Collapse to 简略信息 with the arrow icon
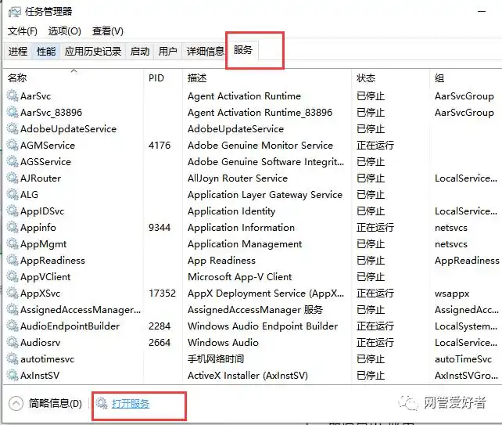 16,404
